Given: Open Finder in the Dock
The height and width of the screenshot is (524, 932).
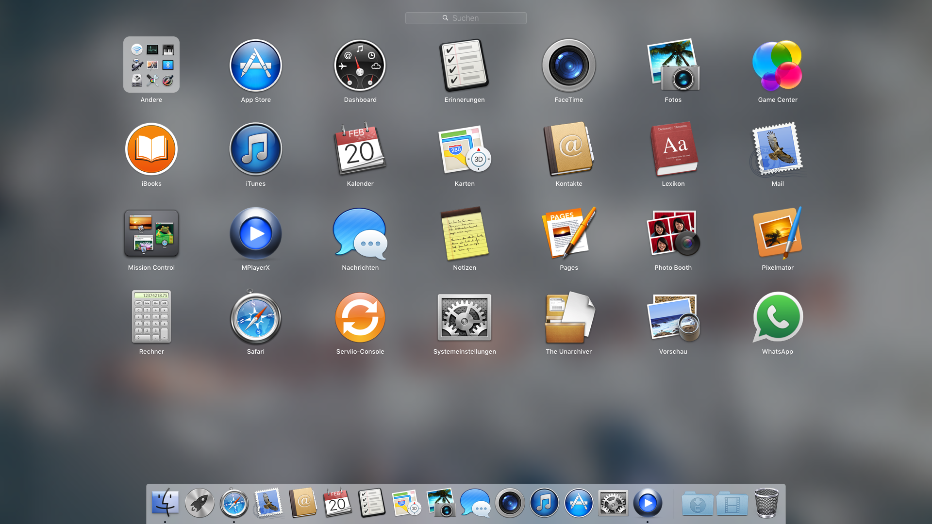Looking at the screenshot, I should [x=165, y=503].
